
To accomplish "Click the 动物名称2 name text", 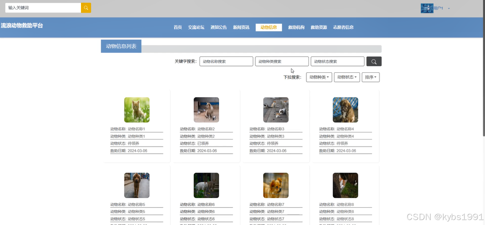I will [x=206, y=129].
